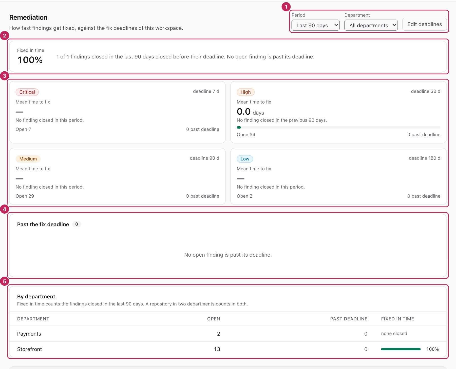Click the Edit deadlines button

coord(424,24)
